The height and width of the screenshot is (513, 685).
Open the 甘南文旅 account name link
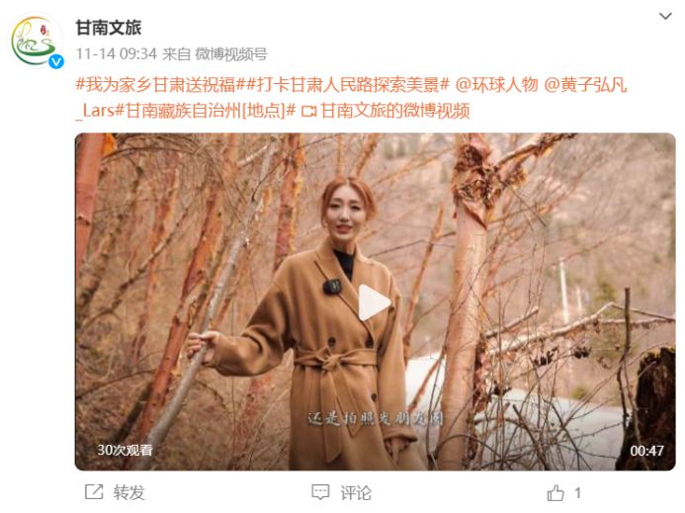(x=109, y=28)
